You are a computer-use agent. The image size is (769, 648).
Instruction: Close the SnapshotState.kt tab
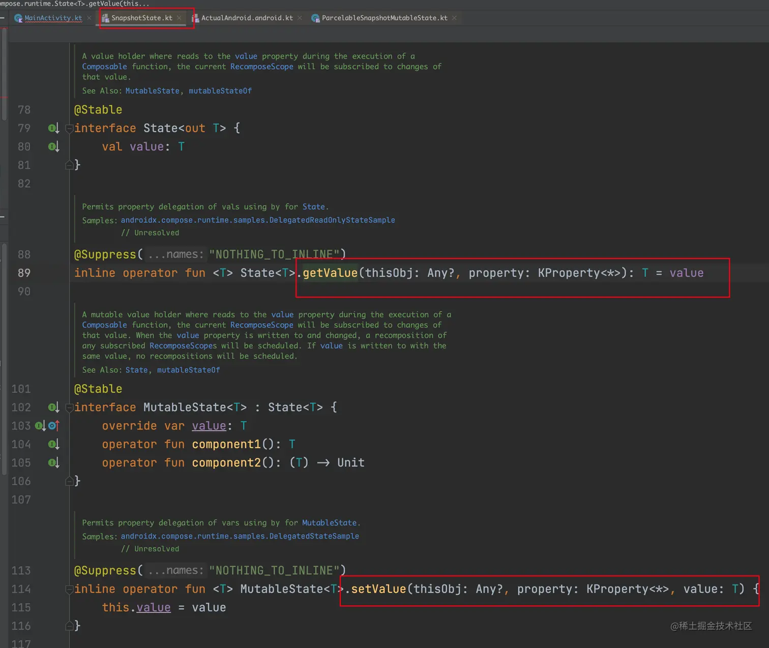coord(179,18)
